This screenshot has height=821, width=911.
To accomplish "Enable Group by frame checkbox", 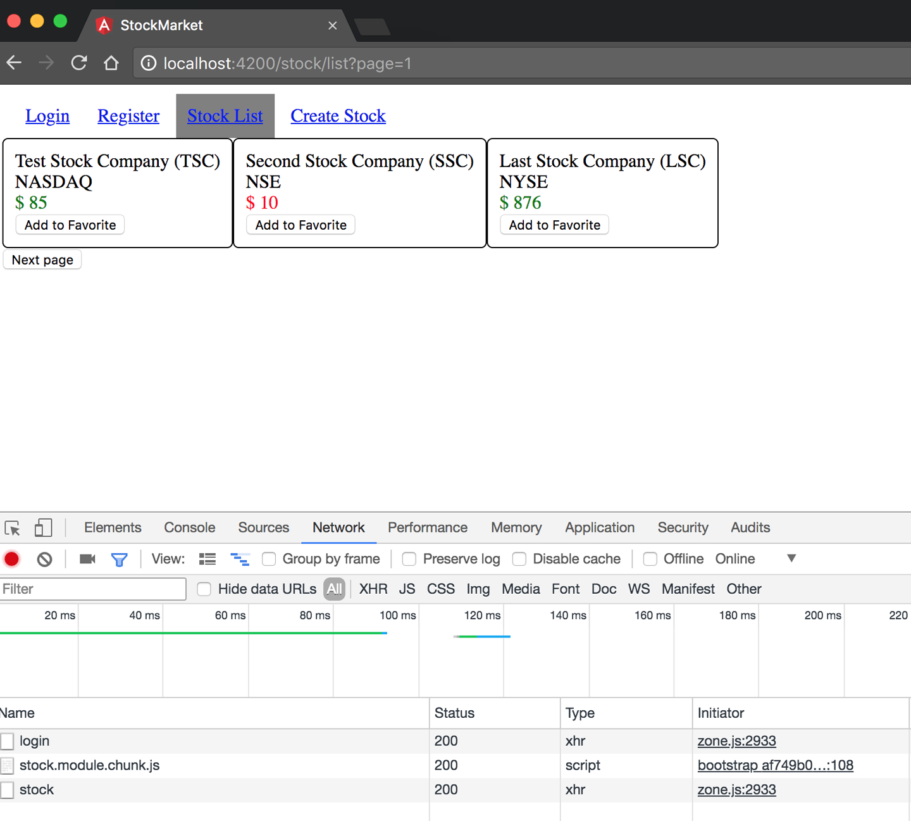I will 269,559.
